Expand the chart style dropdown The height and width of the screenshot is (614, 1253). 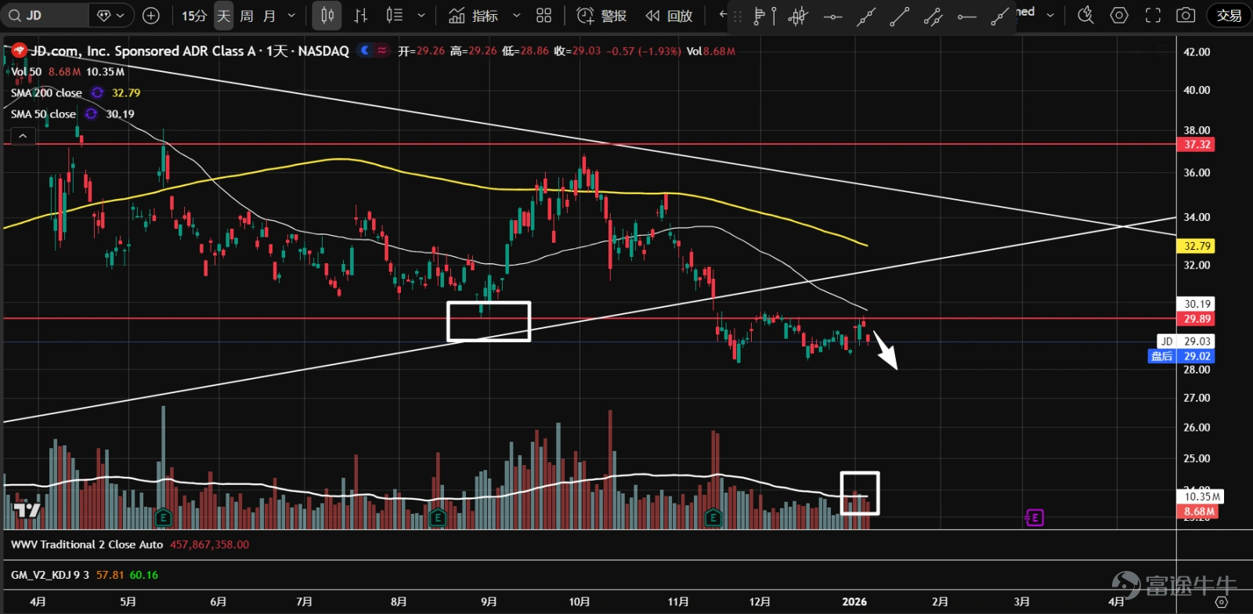(421, 16)
